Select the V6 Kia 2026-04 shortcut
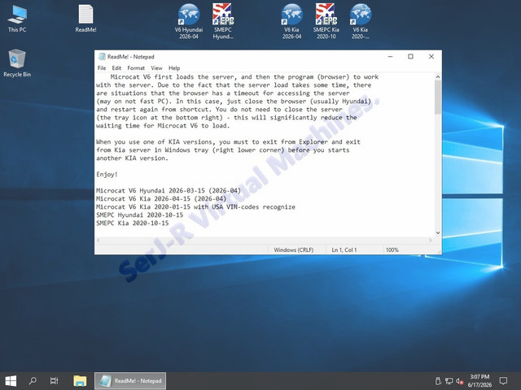Screen dimensions: 521x390 291,22
